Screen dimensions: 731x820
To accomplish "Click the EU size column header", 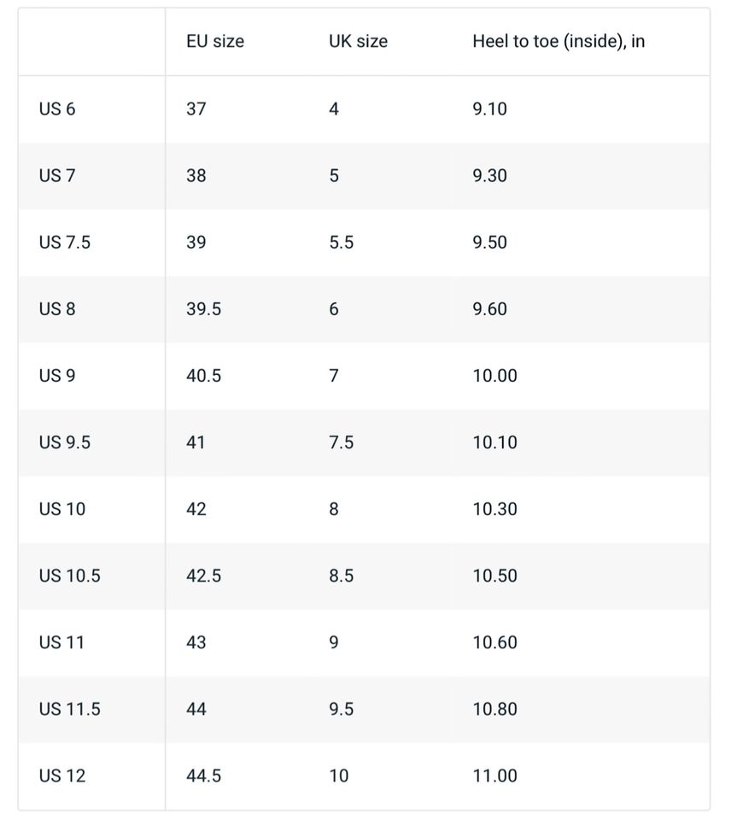I will click(x=215, y=42).
